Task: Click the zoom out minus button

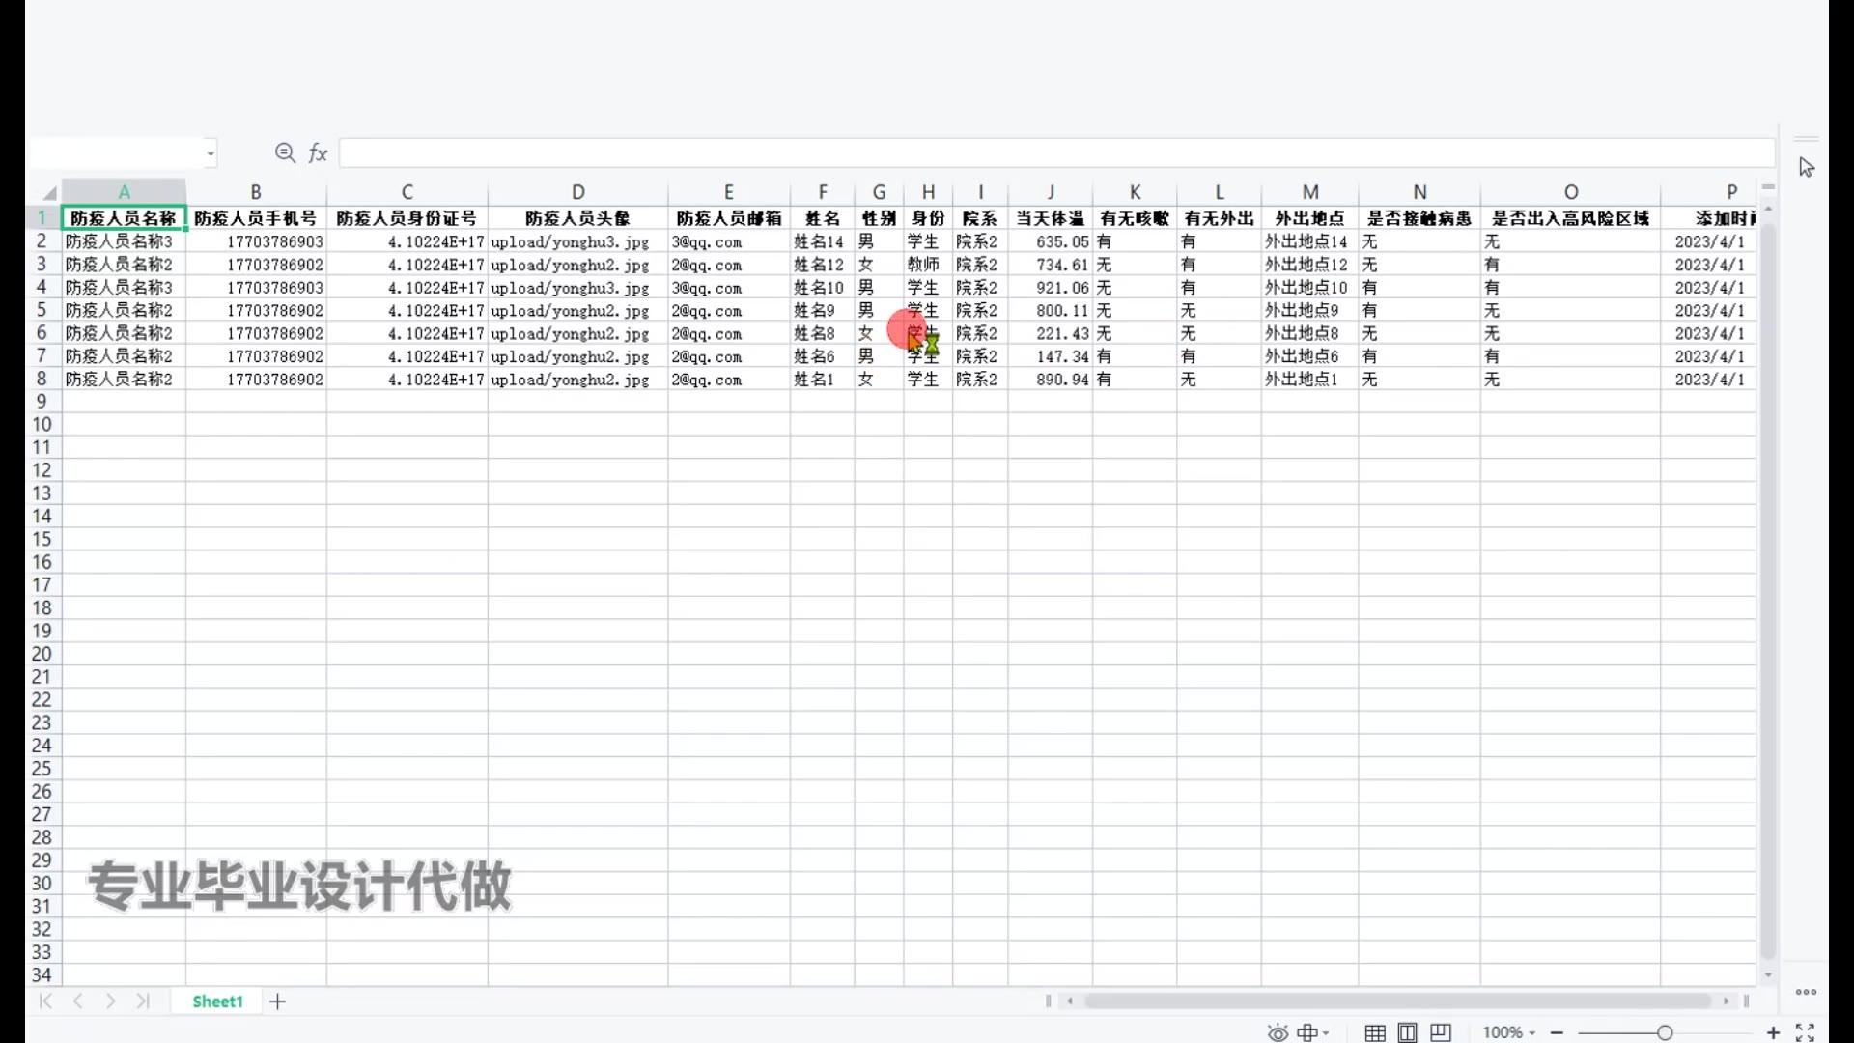Action: [1557, 1032]
